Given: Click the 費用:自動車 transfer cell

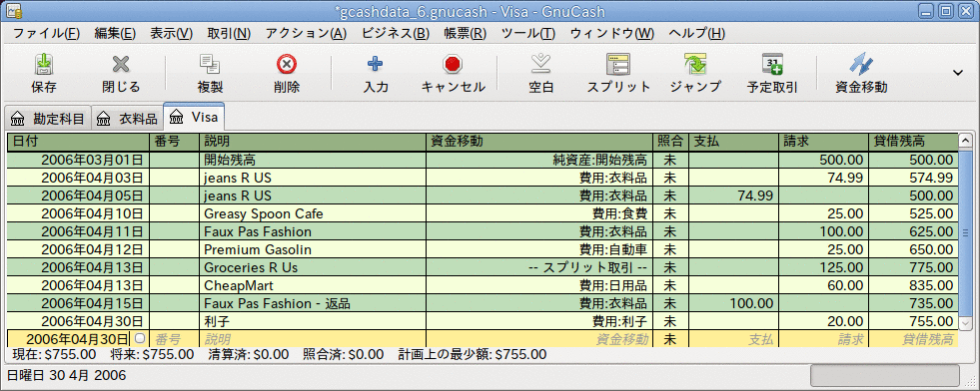Looking at the screenshot, I should [x=538, y=250].
